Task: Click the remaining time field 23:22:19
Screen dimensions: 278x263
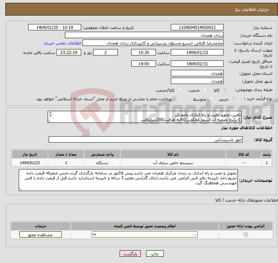Action: tap(69, 52)
